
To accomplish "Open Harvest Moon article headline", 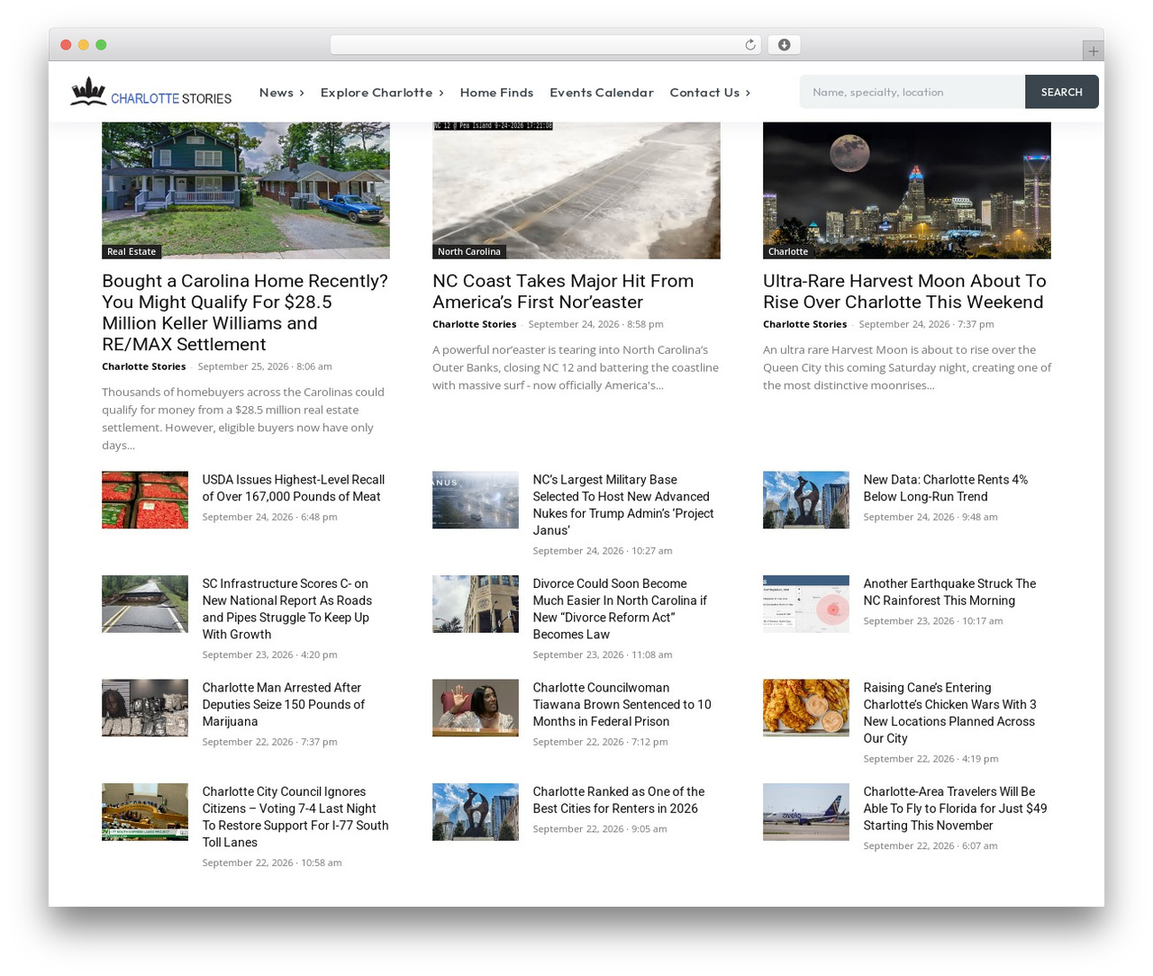I will click(x=904, y=292).
